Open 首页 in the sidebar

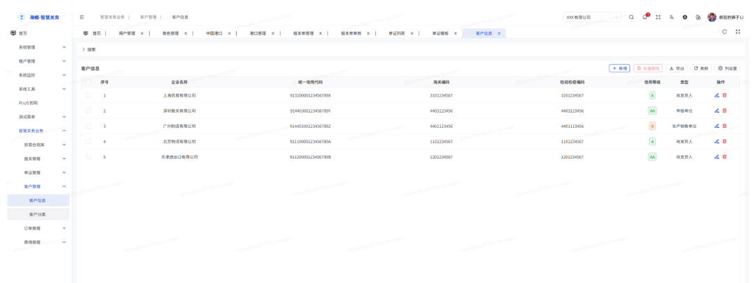[x=38, y=33]
